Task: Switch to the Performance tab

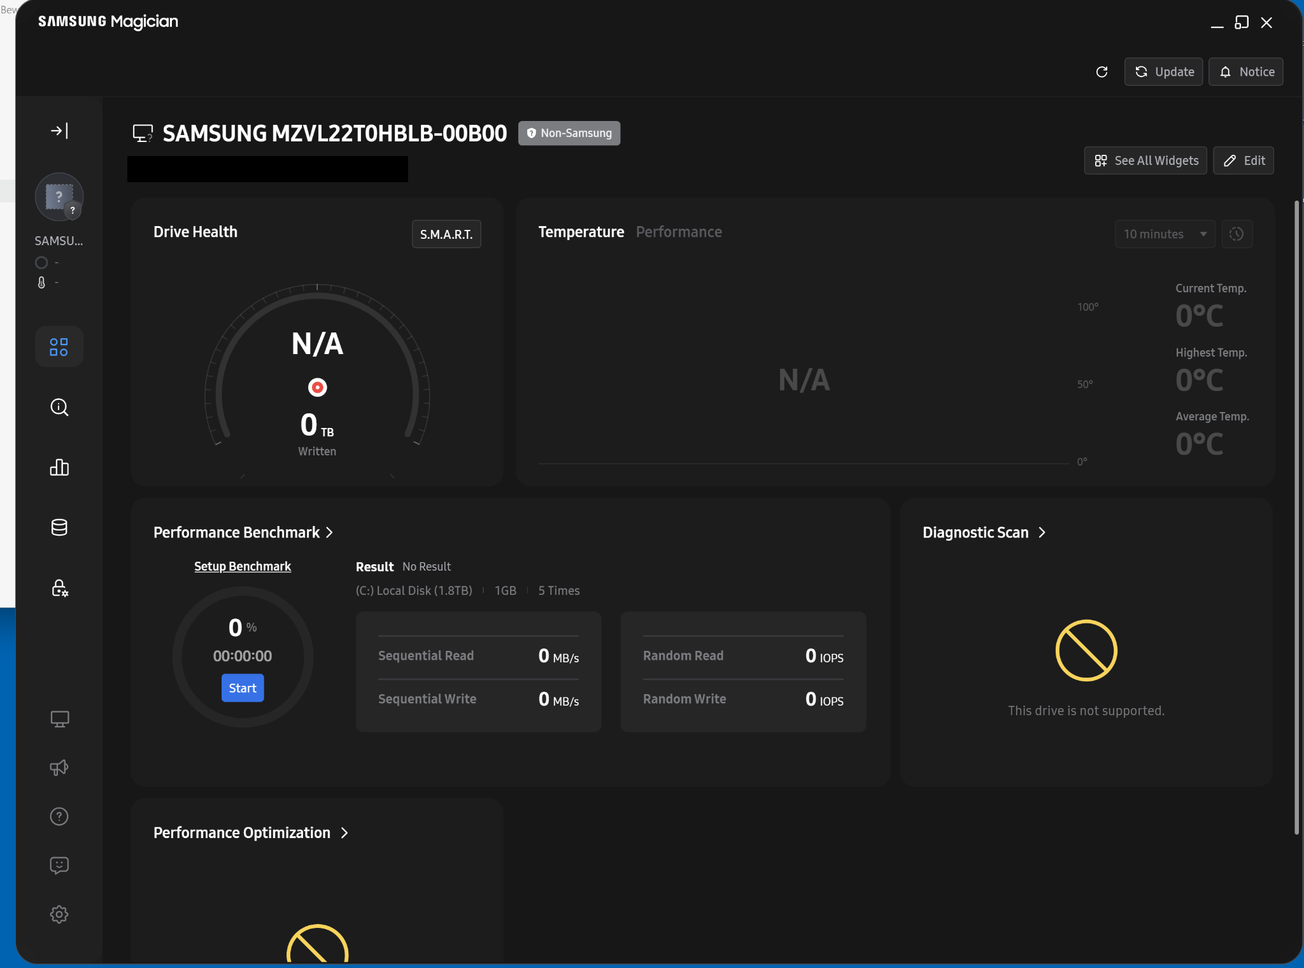Action: [x=679, y=232]
